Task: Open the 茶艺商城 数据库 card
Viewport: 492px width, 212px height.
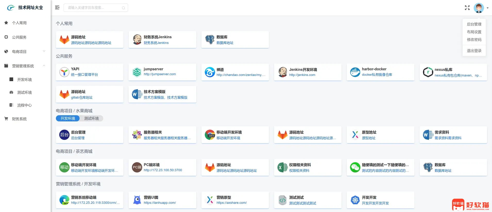Action: pos(453,167)
